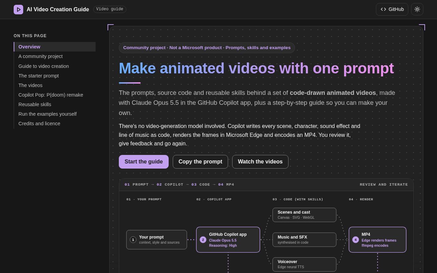The image size is (437, 273).
Task: Select the Scenes and cast diagram box
Action: (x=305, y=215)
